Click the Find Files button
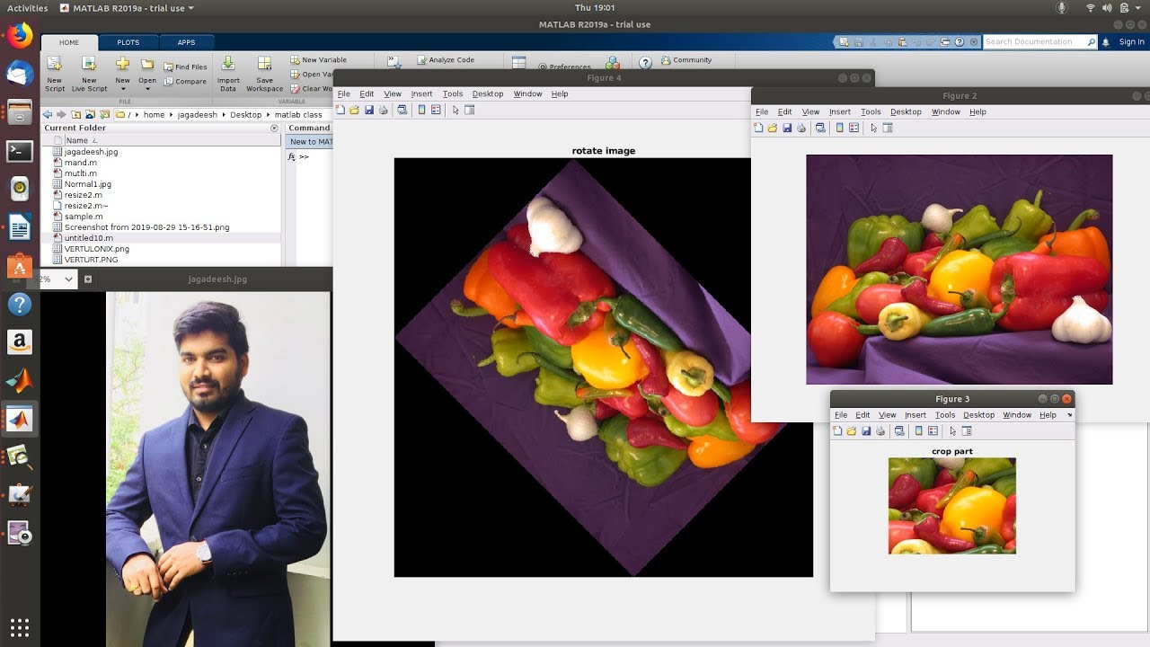 point(185,66)
